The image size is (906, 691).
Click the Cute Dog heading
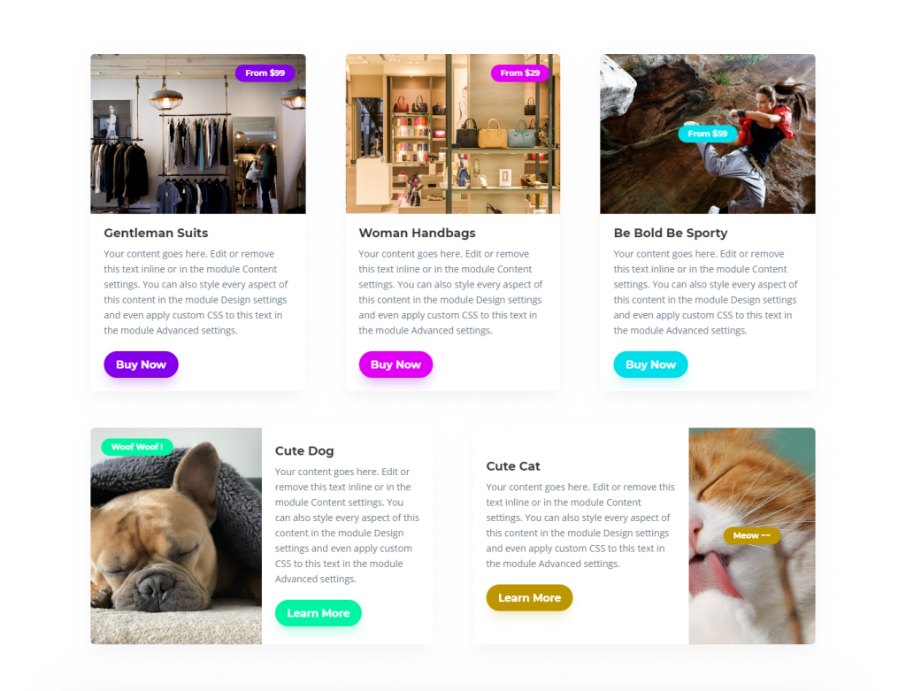pyautogui.click(x=304, y=450)
